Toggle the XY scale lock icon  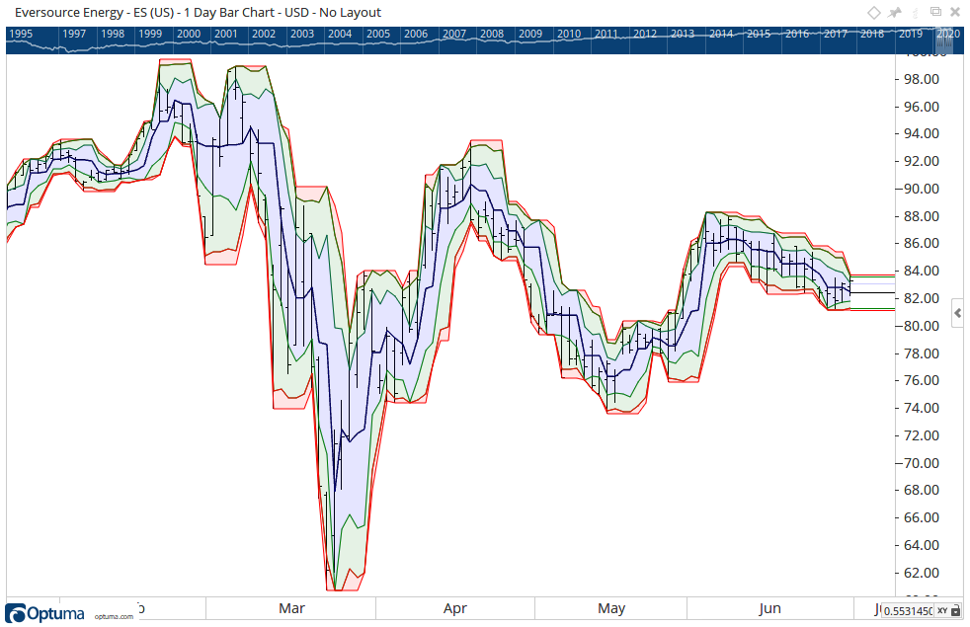tap(956, 611)
